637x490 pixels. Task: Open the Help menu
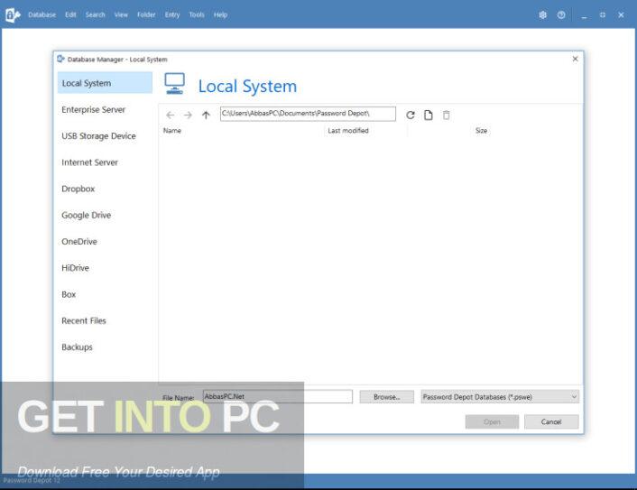(220, 14)
